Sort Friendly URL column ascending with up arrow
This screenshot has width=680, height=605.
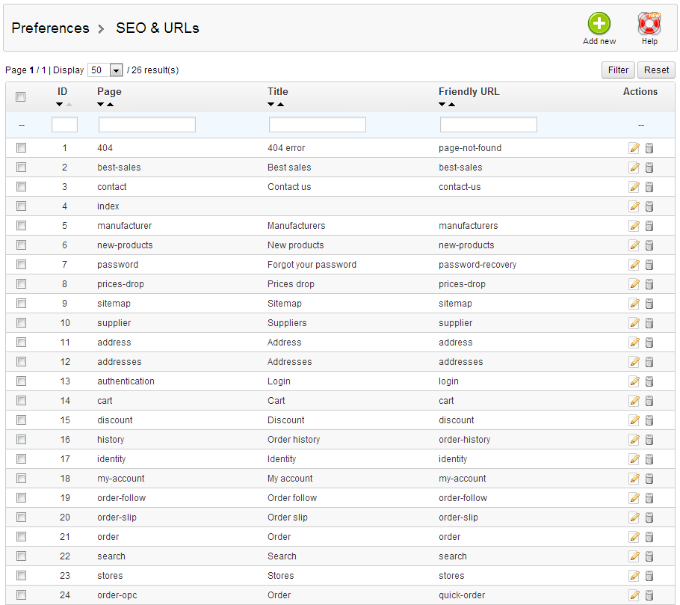coord(451,105)
